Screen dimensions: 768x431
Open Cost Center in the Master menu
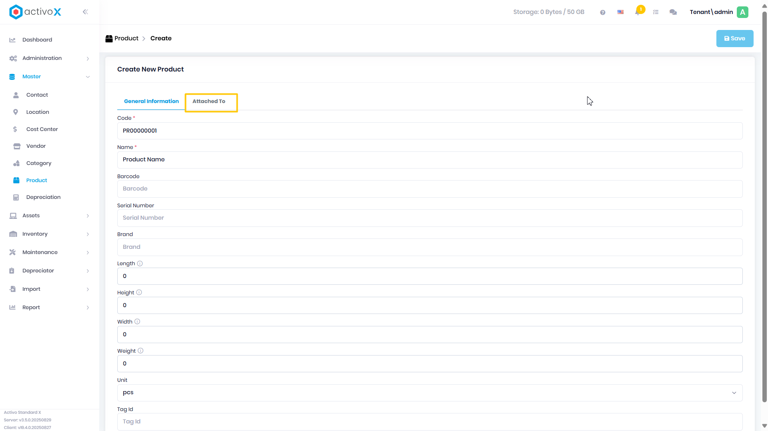coord(42,129)
